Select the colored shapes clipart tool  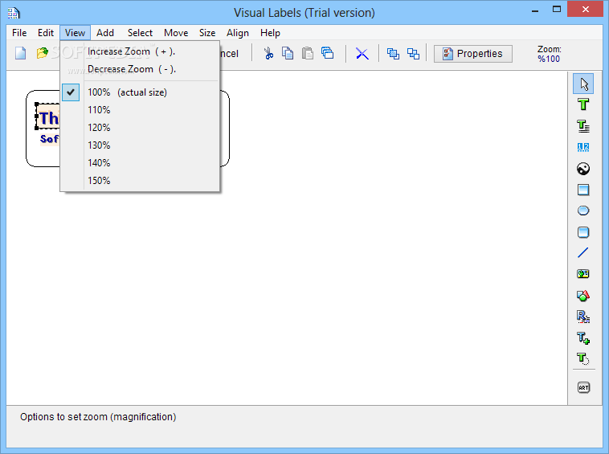583,296
